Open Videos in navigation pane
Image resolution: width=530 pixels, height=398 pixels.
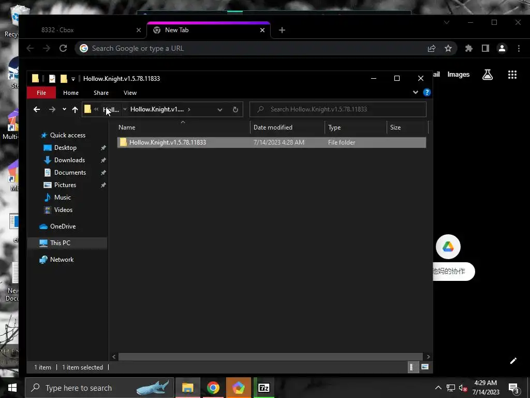[x=63, y=210]
